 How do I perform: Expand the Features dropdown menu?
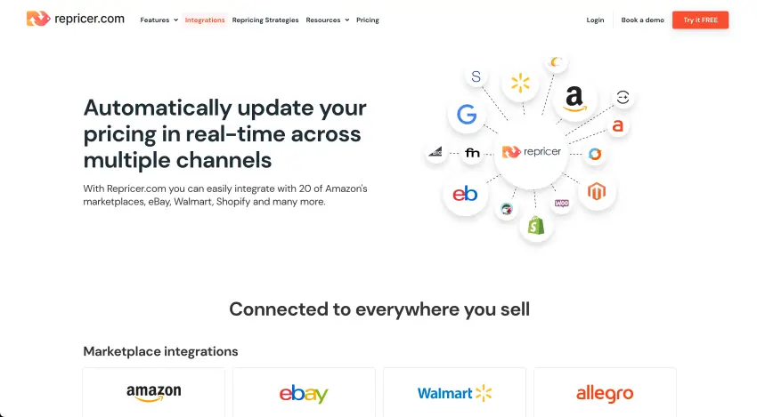(x=159, y=20)
